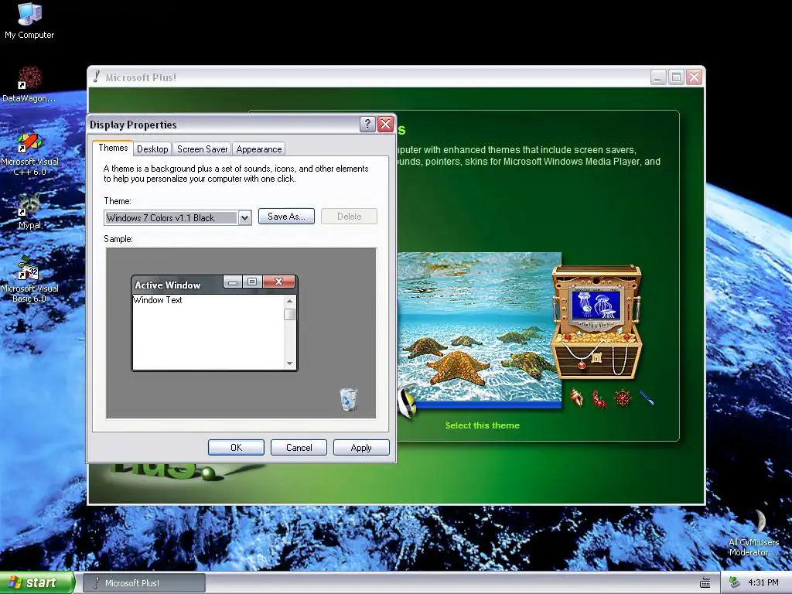Open the Screen Saver tab
Screen dimensions: 792x594
[x=202, y=149]
